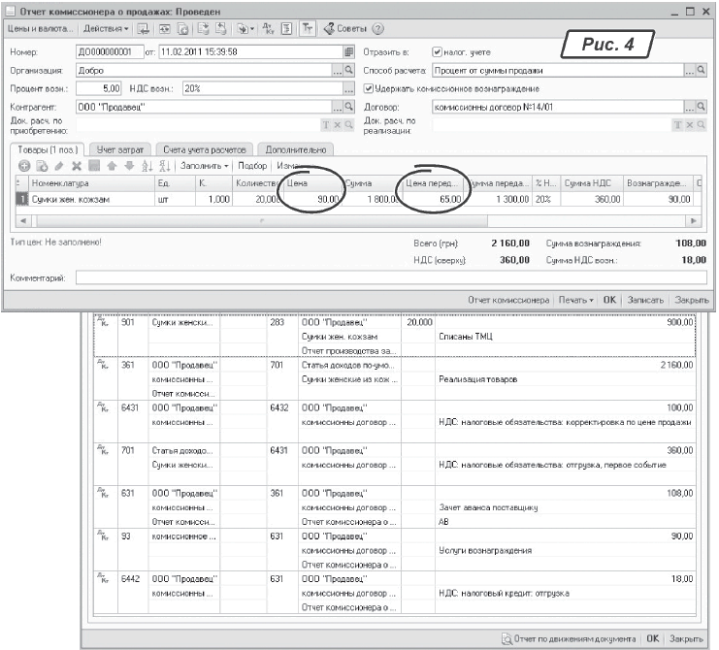Toggle the 'налог. учете' checkbox
This screenshot has width=719, height=650.
pyautogui.click(x=438, y=52)
